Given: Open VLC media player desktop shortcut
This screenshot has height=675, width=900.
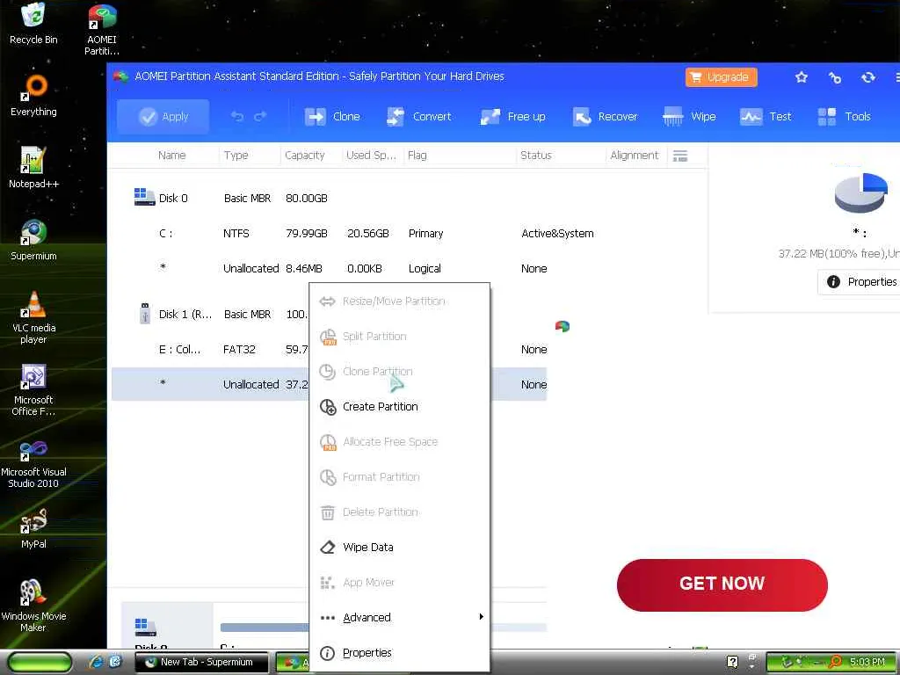Looking at the screenshot, I should [33, 316].
